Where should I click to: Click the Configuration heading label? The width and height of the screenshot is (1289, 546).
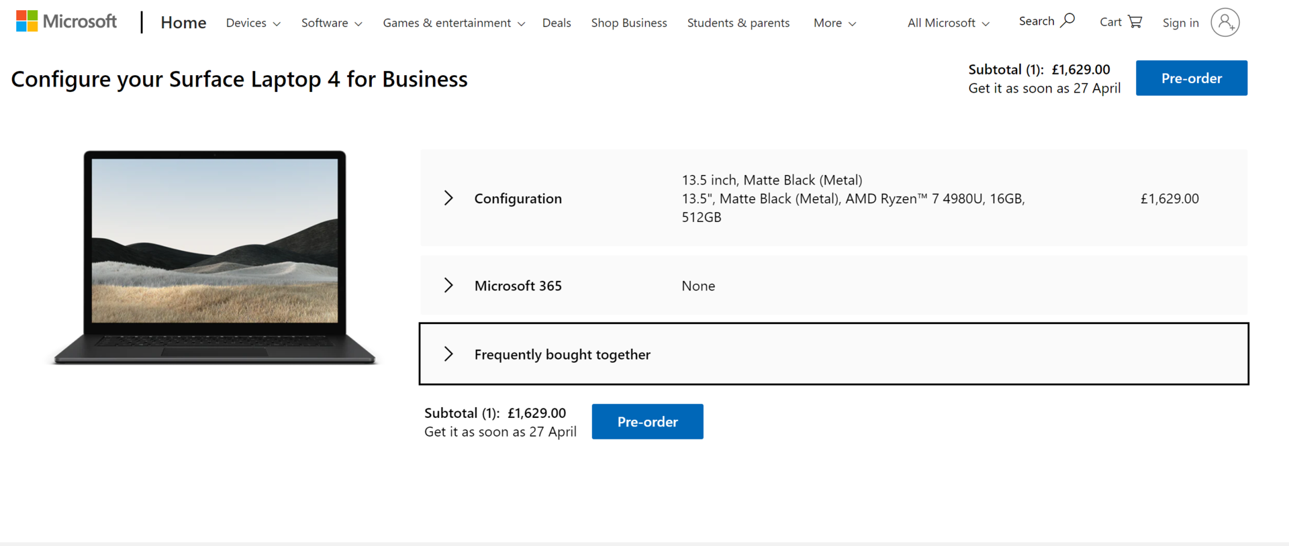[518, 199]
